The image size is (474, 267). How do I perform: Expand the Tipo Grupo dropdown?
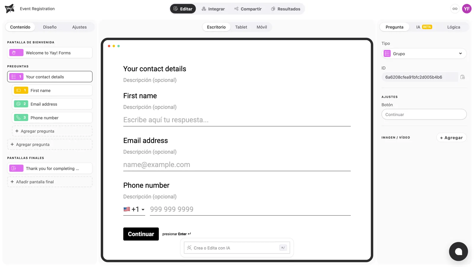[424, 54]
